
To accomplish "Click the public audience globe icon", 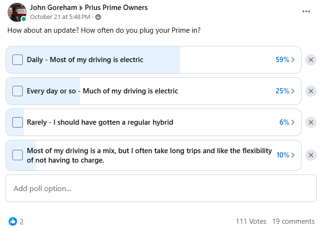I will coord(98,17).
